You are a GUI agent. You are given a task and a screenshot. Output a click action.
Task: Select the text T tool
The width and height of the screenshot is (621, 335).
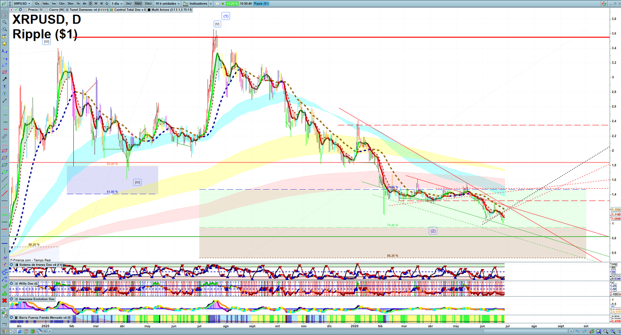click(5, 86)
